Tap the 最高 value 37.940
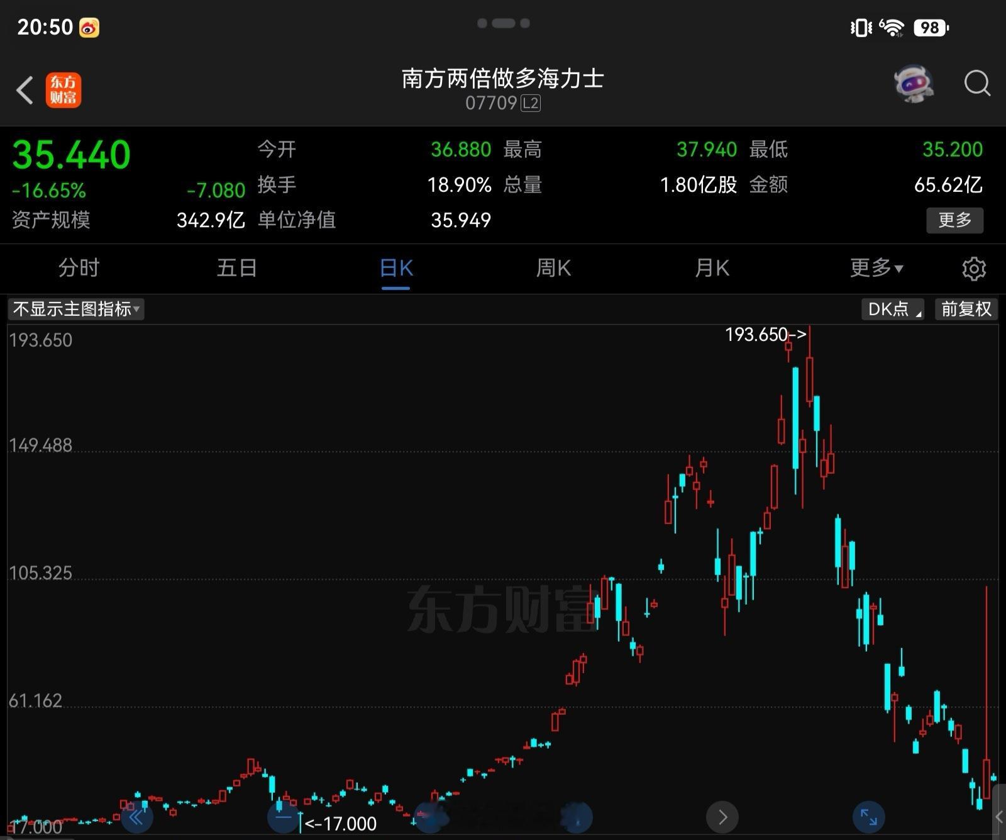The image size is (1006, 840). (x=707, y=150)
